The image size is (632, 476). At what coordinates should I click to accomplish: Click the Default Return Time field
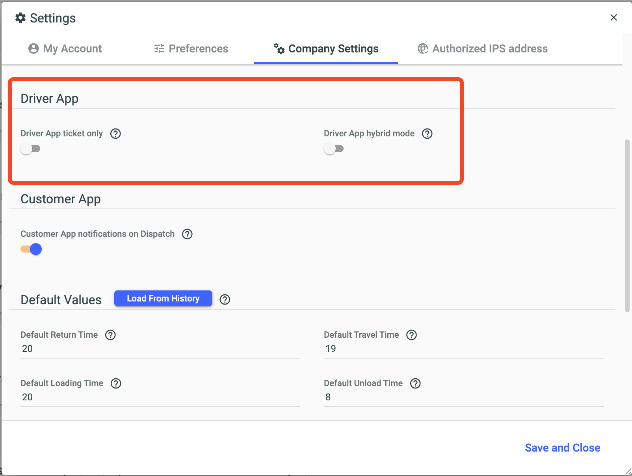coord(160,349)
